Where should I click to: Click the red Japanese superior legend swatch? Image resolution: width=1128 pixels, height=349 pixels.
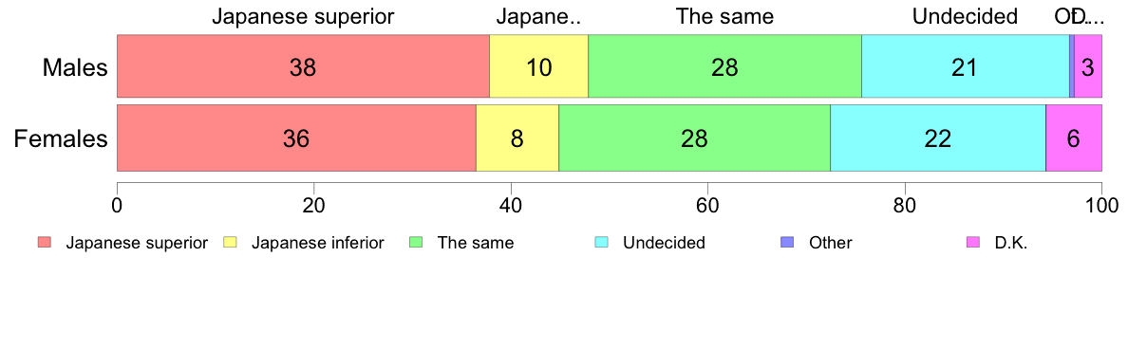click(46, 243)
